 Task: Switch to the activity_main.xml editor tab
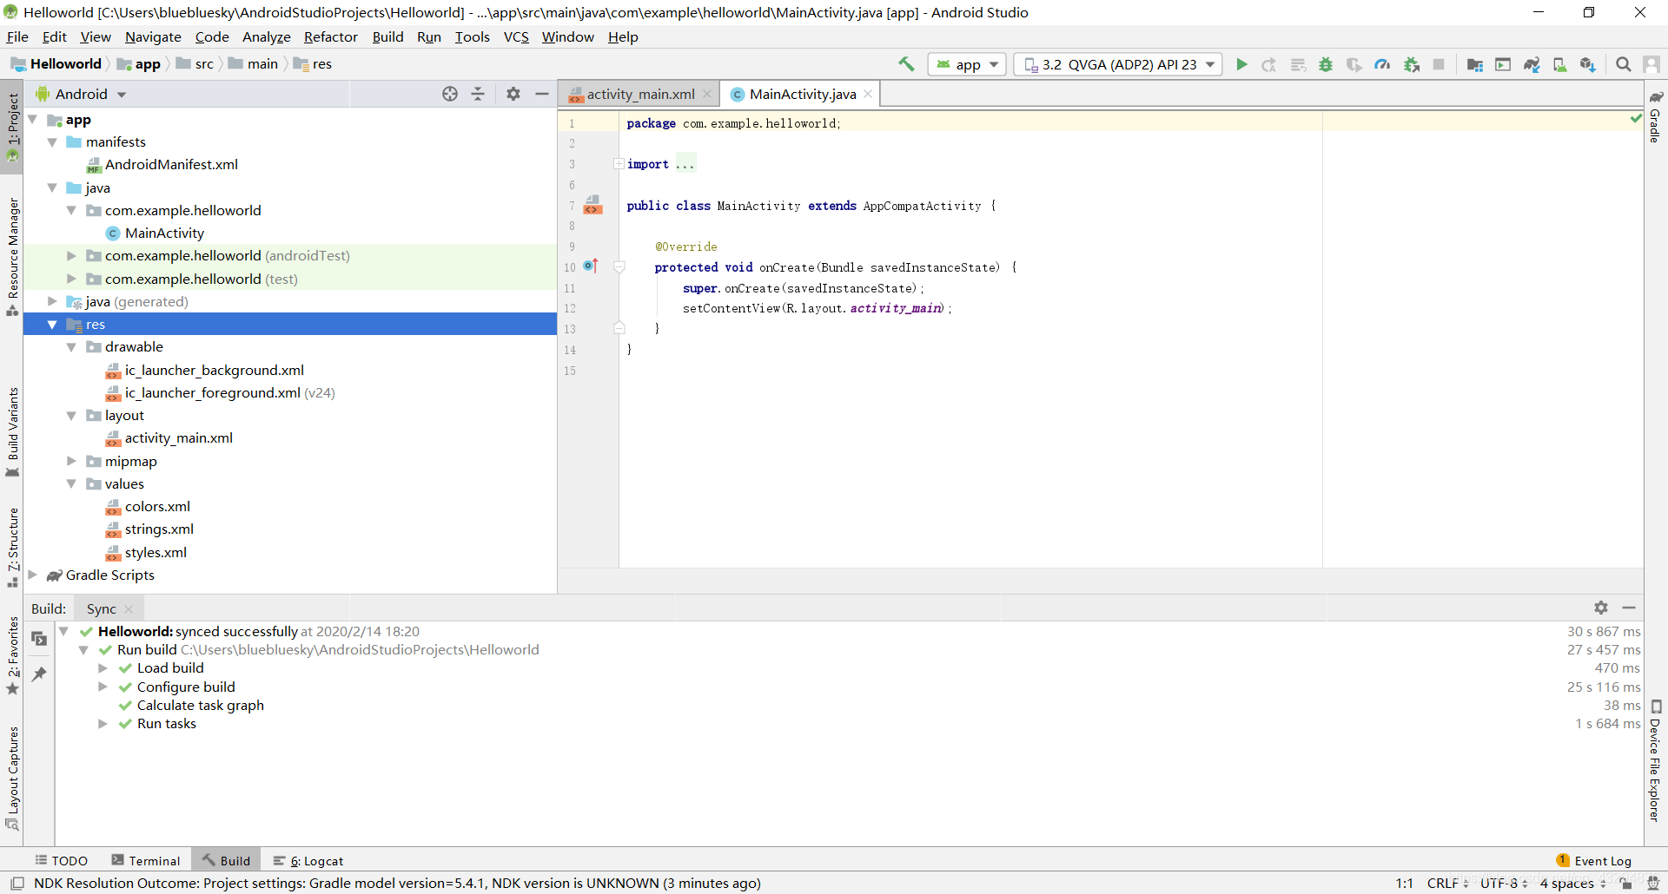pos(640,94)
